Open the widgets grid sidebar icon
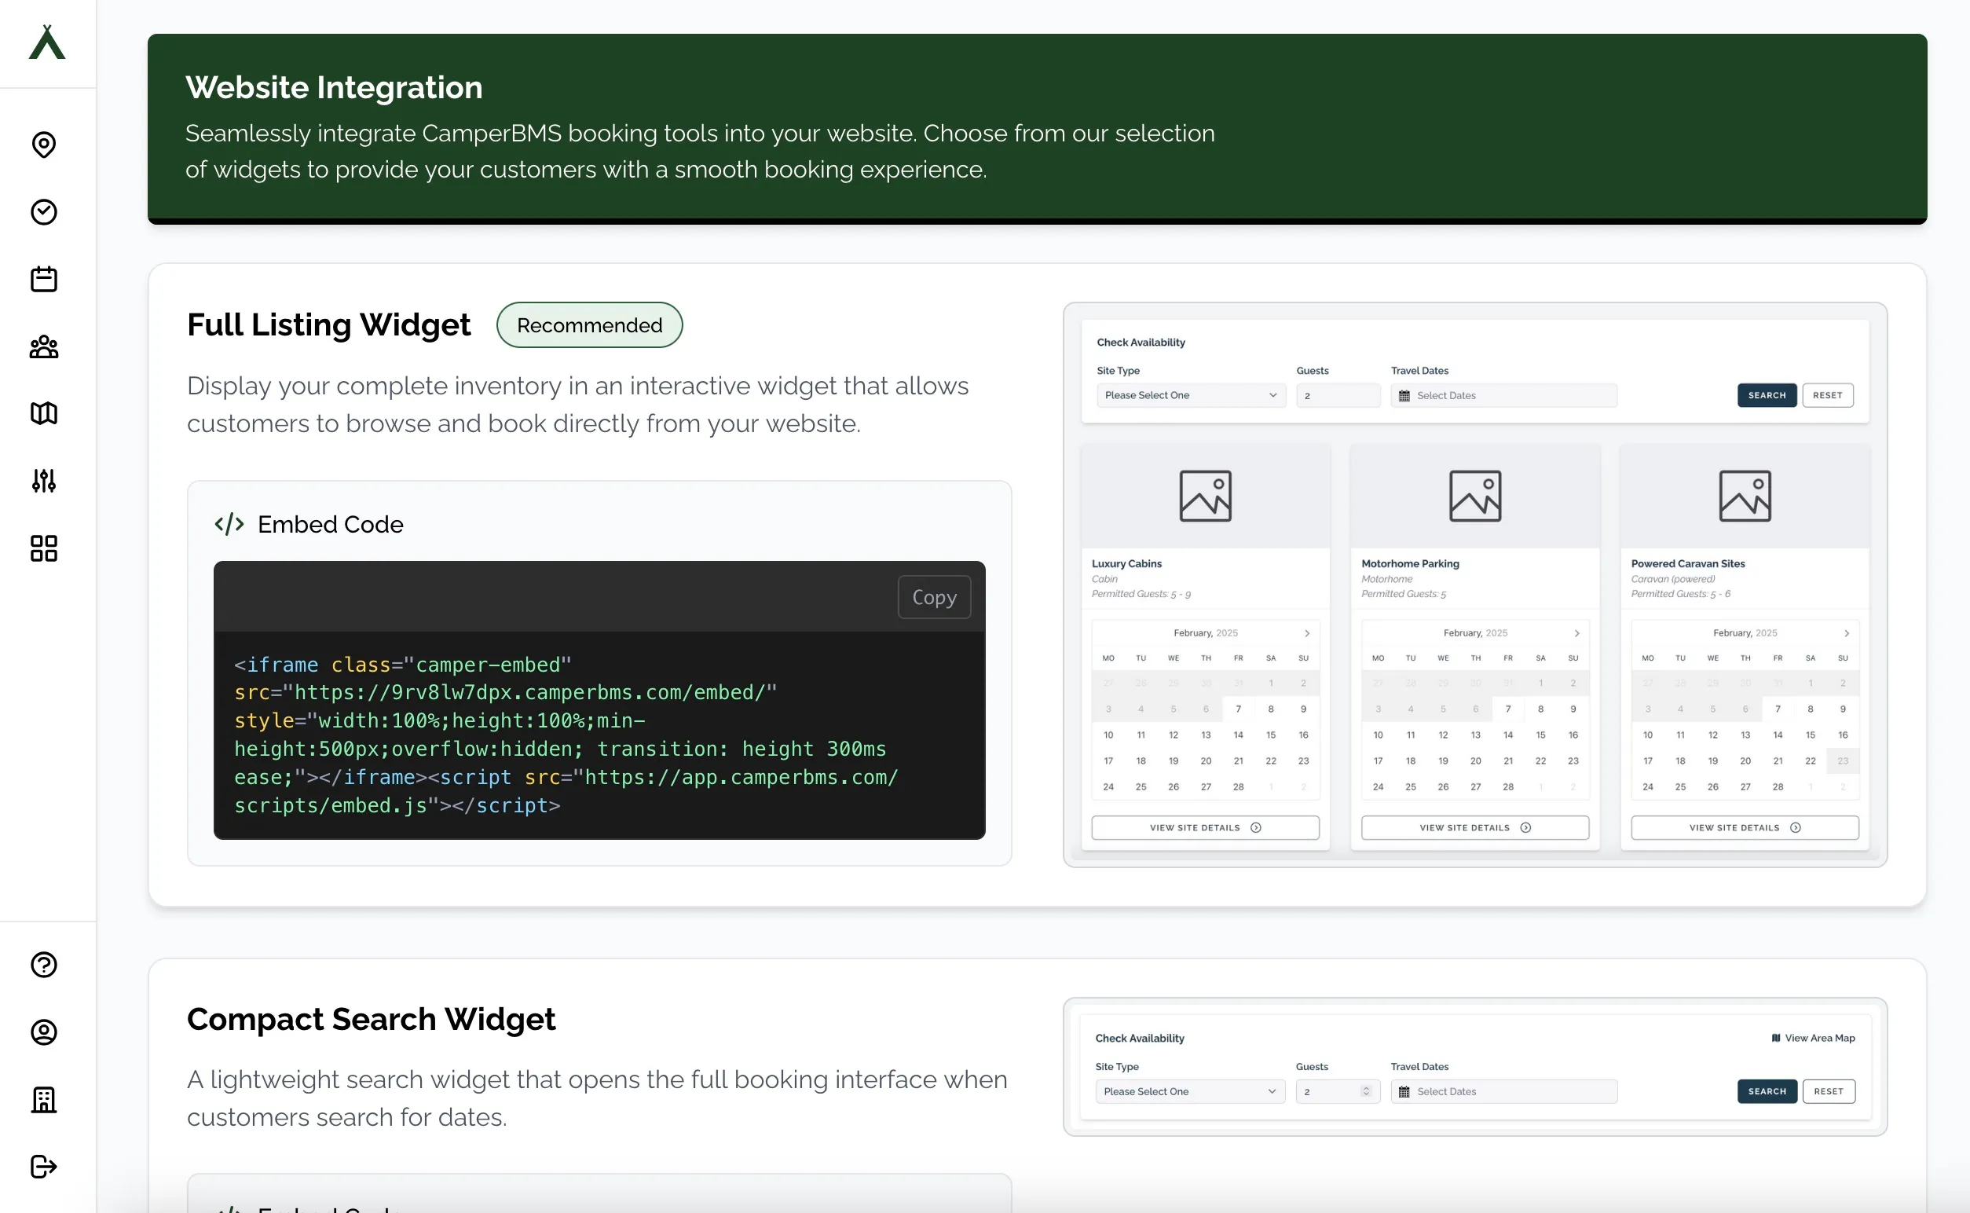The width and height of the screenshot is (1970, 1213). [x=44, y=548]
